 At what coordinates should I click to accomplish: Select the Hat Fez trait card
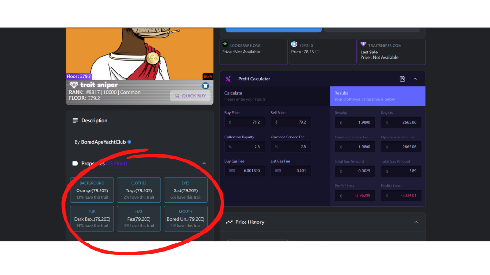point(139,218)
